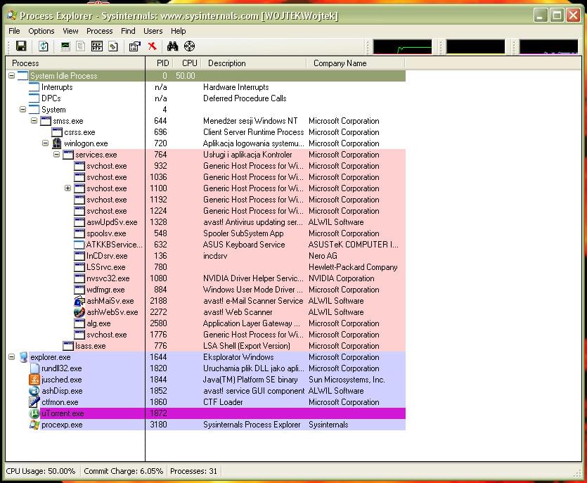The image size is (587, 483).
Task: Collapse the smss.exe tree node
Action: (34, 120)
